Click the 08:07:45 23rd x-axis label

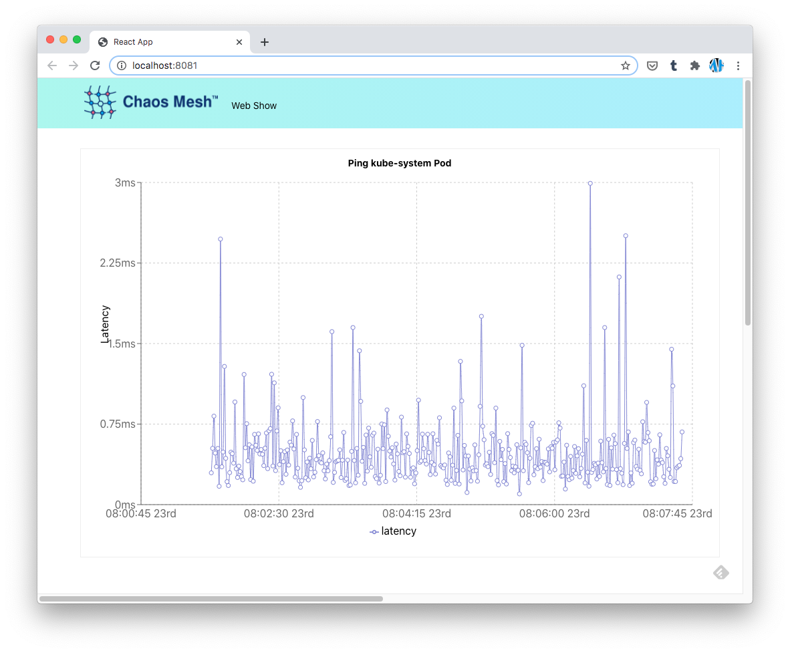pyautogui.click(x=677, y=514)
